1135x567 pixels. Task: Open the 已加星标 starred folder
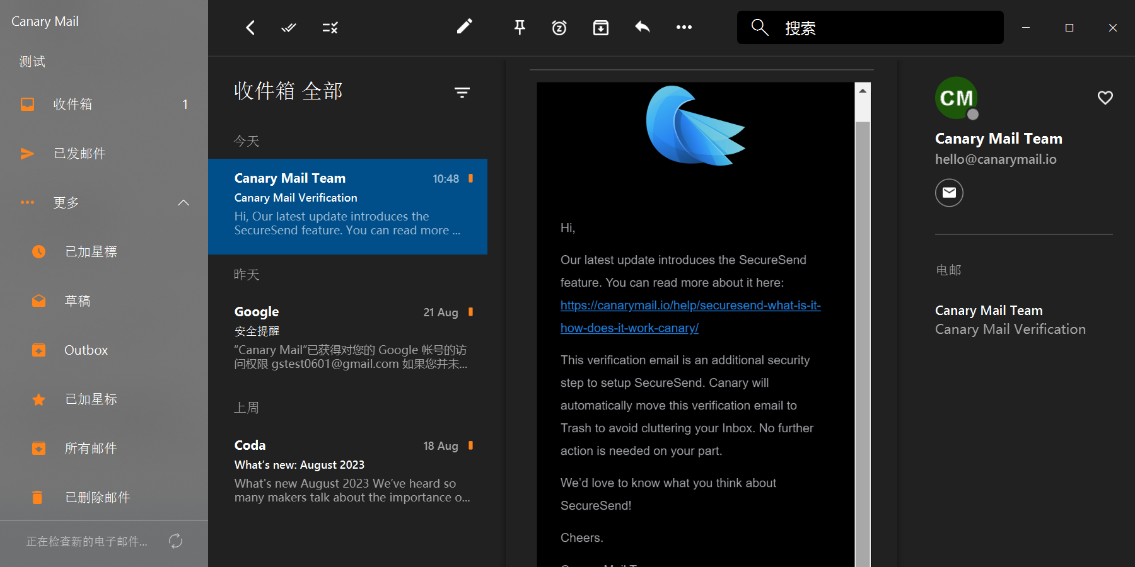click(104, 399)
